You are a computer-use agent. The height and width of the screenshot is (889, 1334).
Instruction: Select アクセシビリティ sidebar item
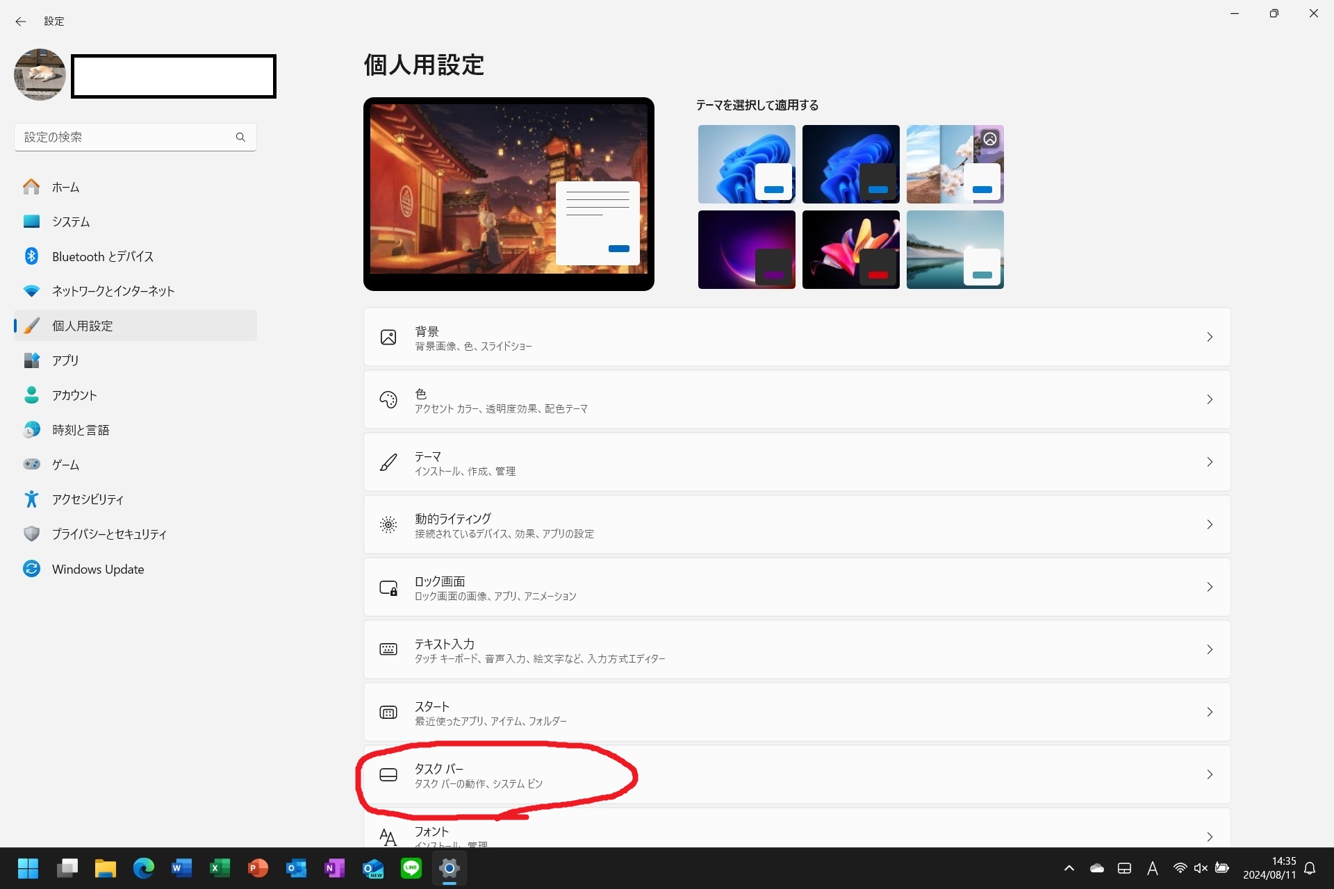click(x=88, y=499)
